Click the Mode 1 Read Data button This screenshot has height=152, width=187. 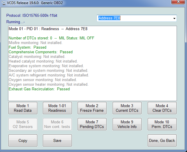23,108
